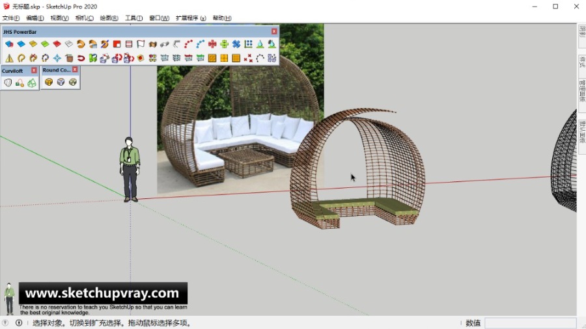Click the blue face icon with red marks in JHS PowerBar

(9, 44)
